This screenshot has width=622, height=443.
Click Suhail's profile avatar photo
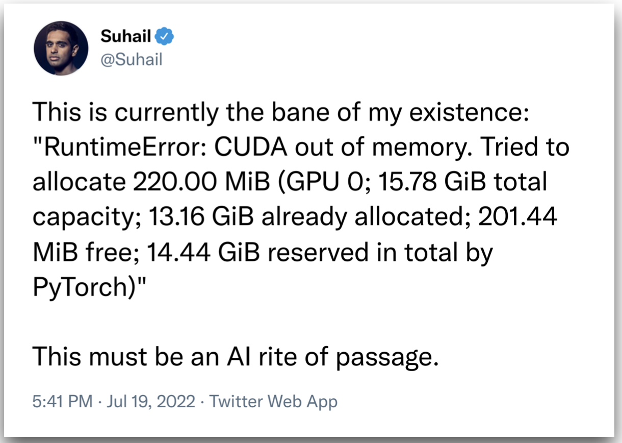pyautogui.click(x=61, y=49)
